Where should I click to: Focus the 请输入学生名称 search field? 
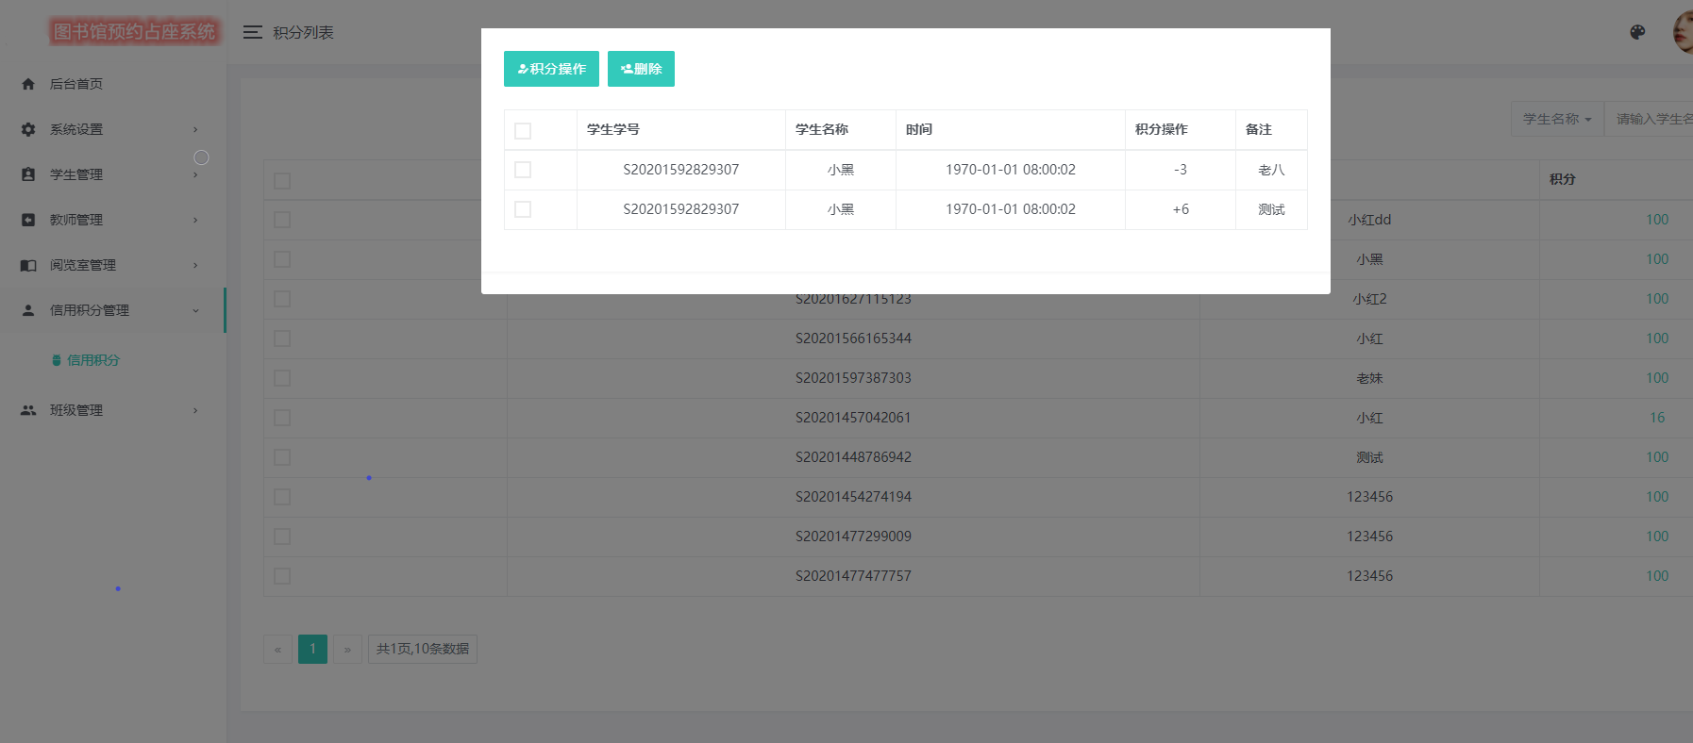click(1649, 119)
